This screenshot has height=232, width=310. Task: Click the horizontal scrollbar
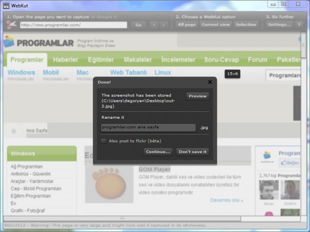122,219
